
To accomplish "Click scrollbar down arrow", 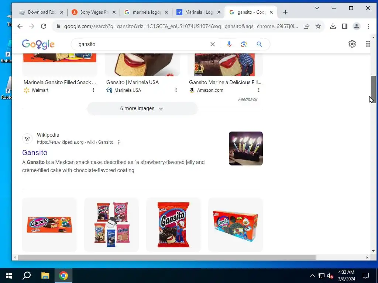I will click(373, 251).
